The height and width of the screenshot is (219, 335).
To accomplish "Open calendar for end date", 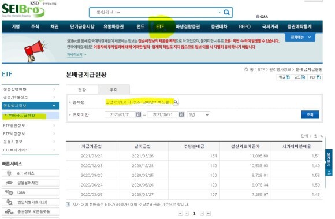I will pyautogui.click(x=181, y=114).
